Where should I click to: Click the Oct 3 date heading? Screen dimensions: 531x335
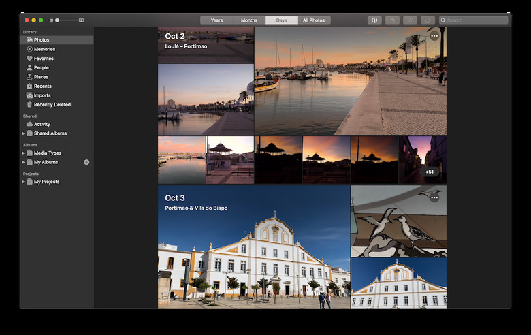[175, 198]
